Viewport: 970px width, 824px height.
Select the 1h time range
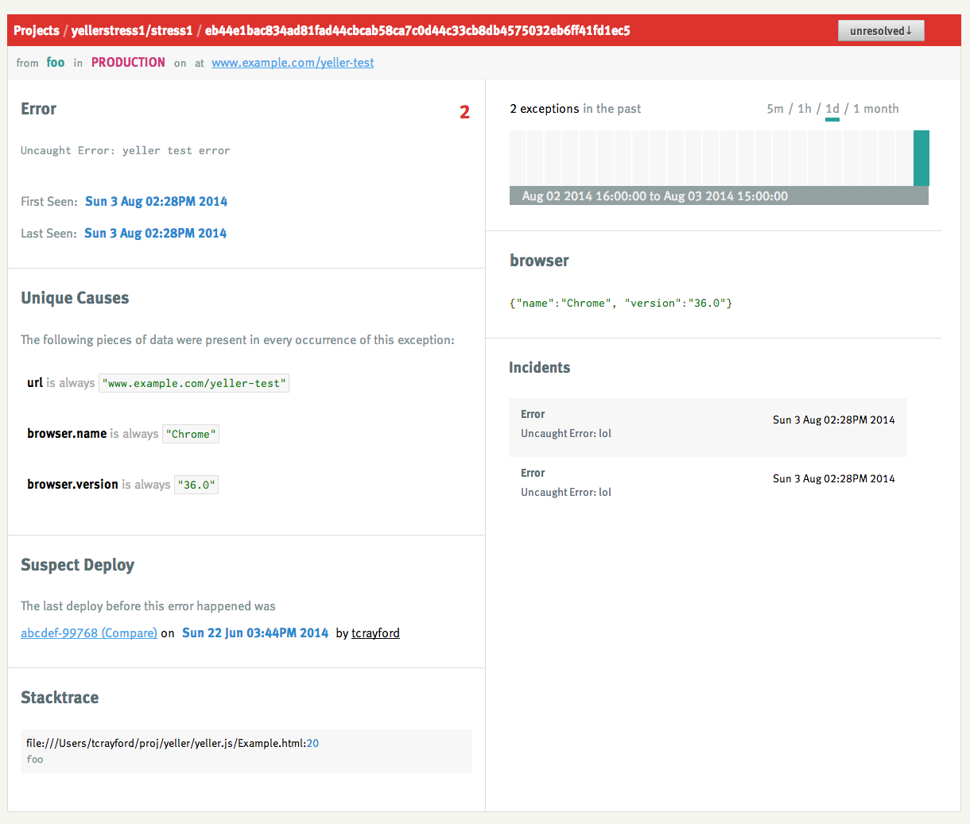coord(805,109)
